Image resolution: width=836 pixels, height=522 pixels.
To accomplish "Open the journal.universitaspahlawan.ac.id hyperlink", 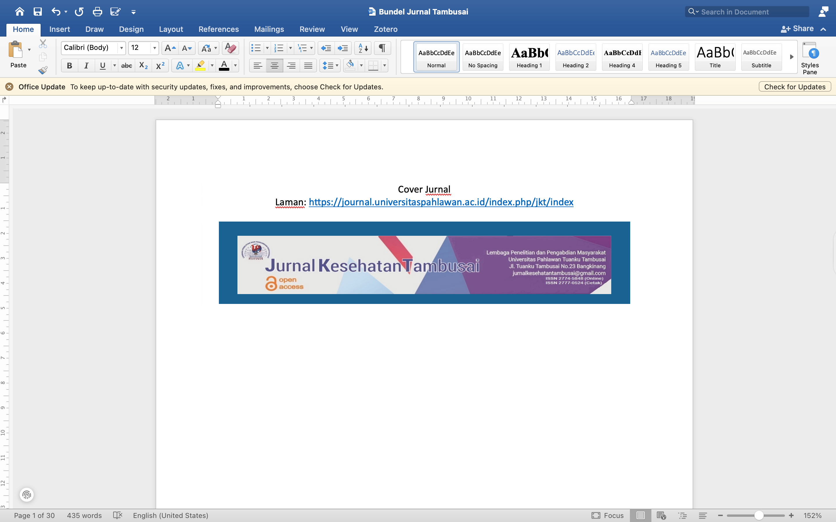I will click(x=441, y=202).
